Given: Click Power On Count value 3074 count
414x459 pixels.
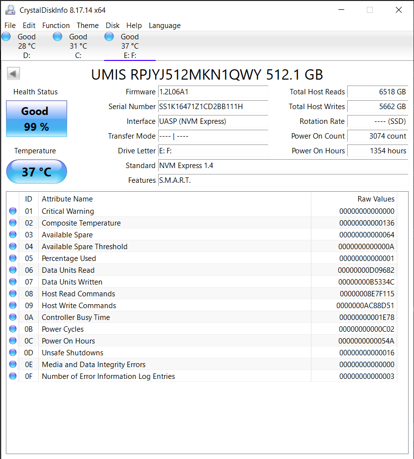Looking at the screenshot, I should pyautogui.click(x=378, y=136).
